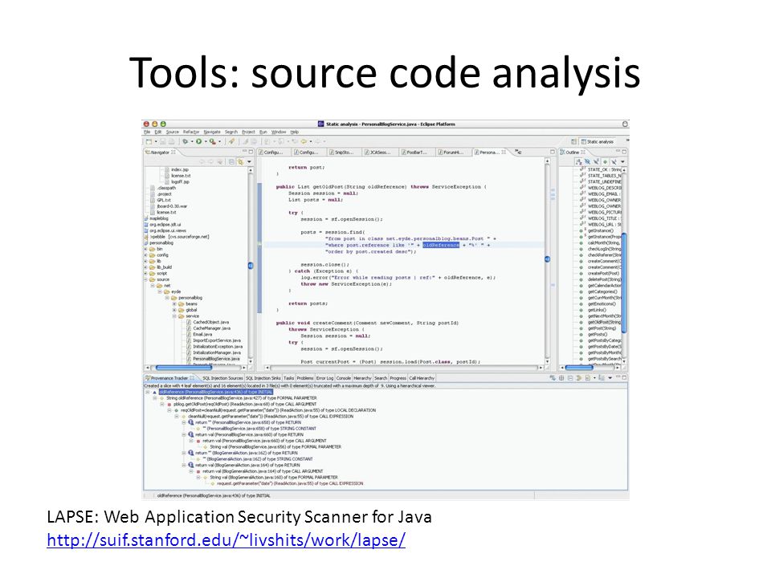This screenshot has height=578, width=771.
Task: Click the green Run toolbar icon
Action: (x=199, y=141)
